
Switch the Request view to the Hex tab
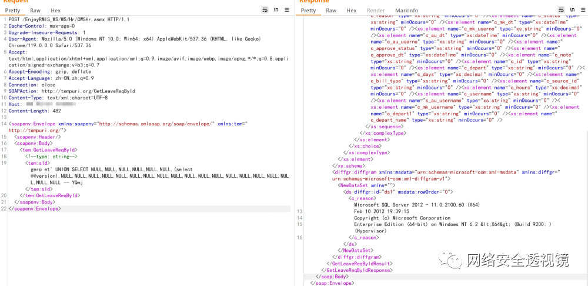55,11
